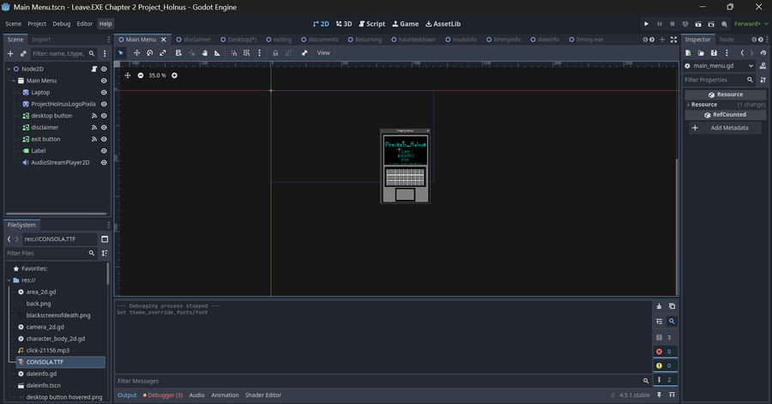Toggle visibility of the Label node

[104, 151]
